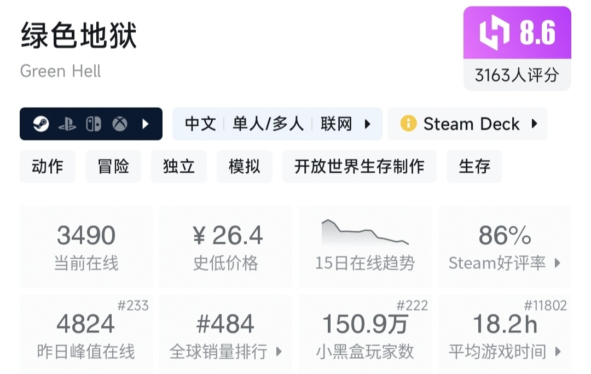View the 15日在线趋势 chart

pyautogui.click(x=365, y=246)
